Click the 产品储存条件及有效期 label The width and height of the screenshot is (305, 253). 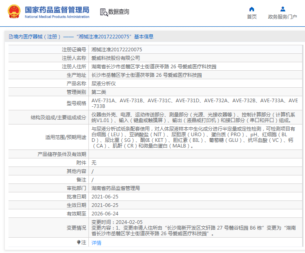pos(62,154)
